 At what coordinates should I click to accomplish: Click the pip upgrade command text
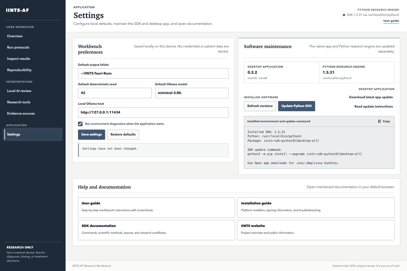304,154
